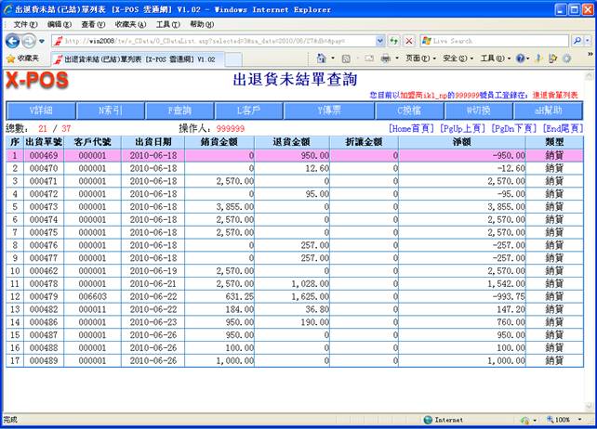The width and height of the screenshot is (597, 429).
Task: Open the 安全(S) dropdown menu
Action: coord(455,58)
